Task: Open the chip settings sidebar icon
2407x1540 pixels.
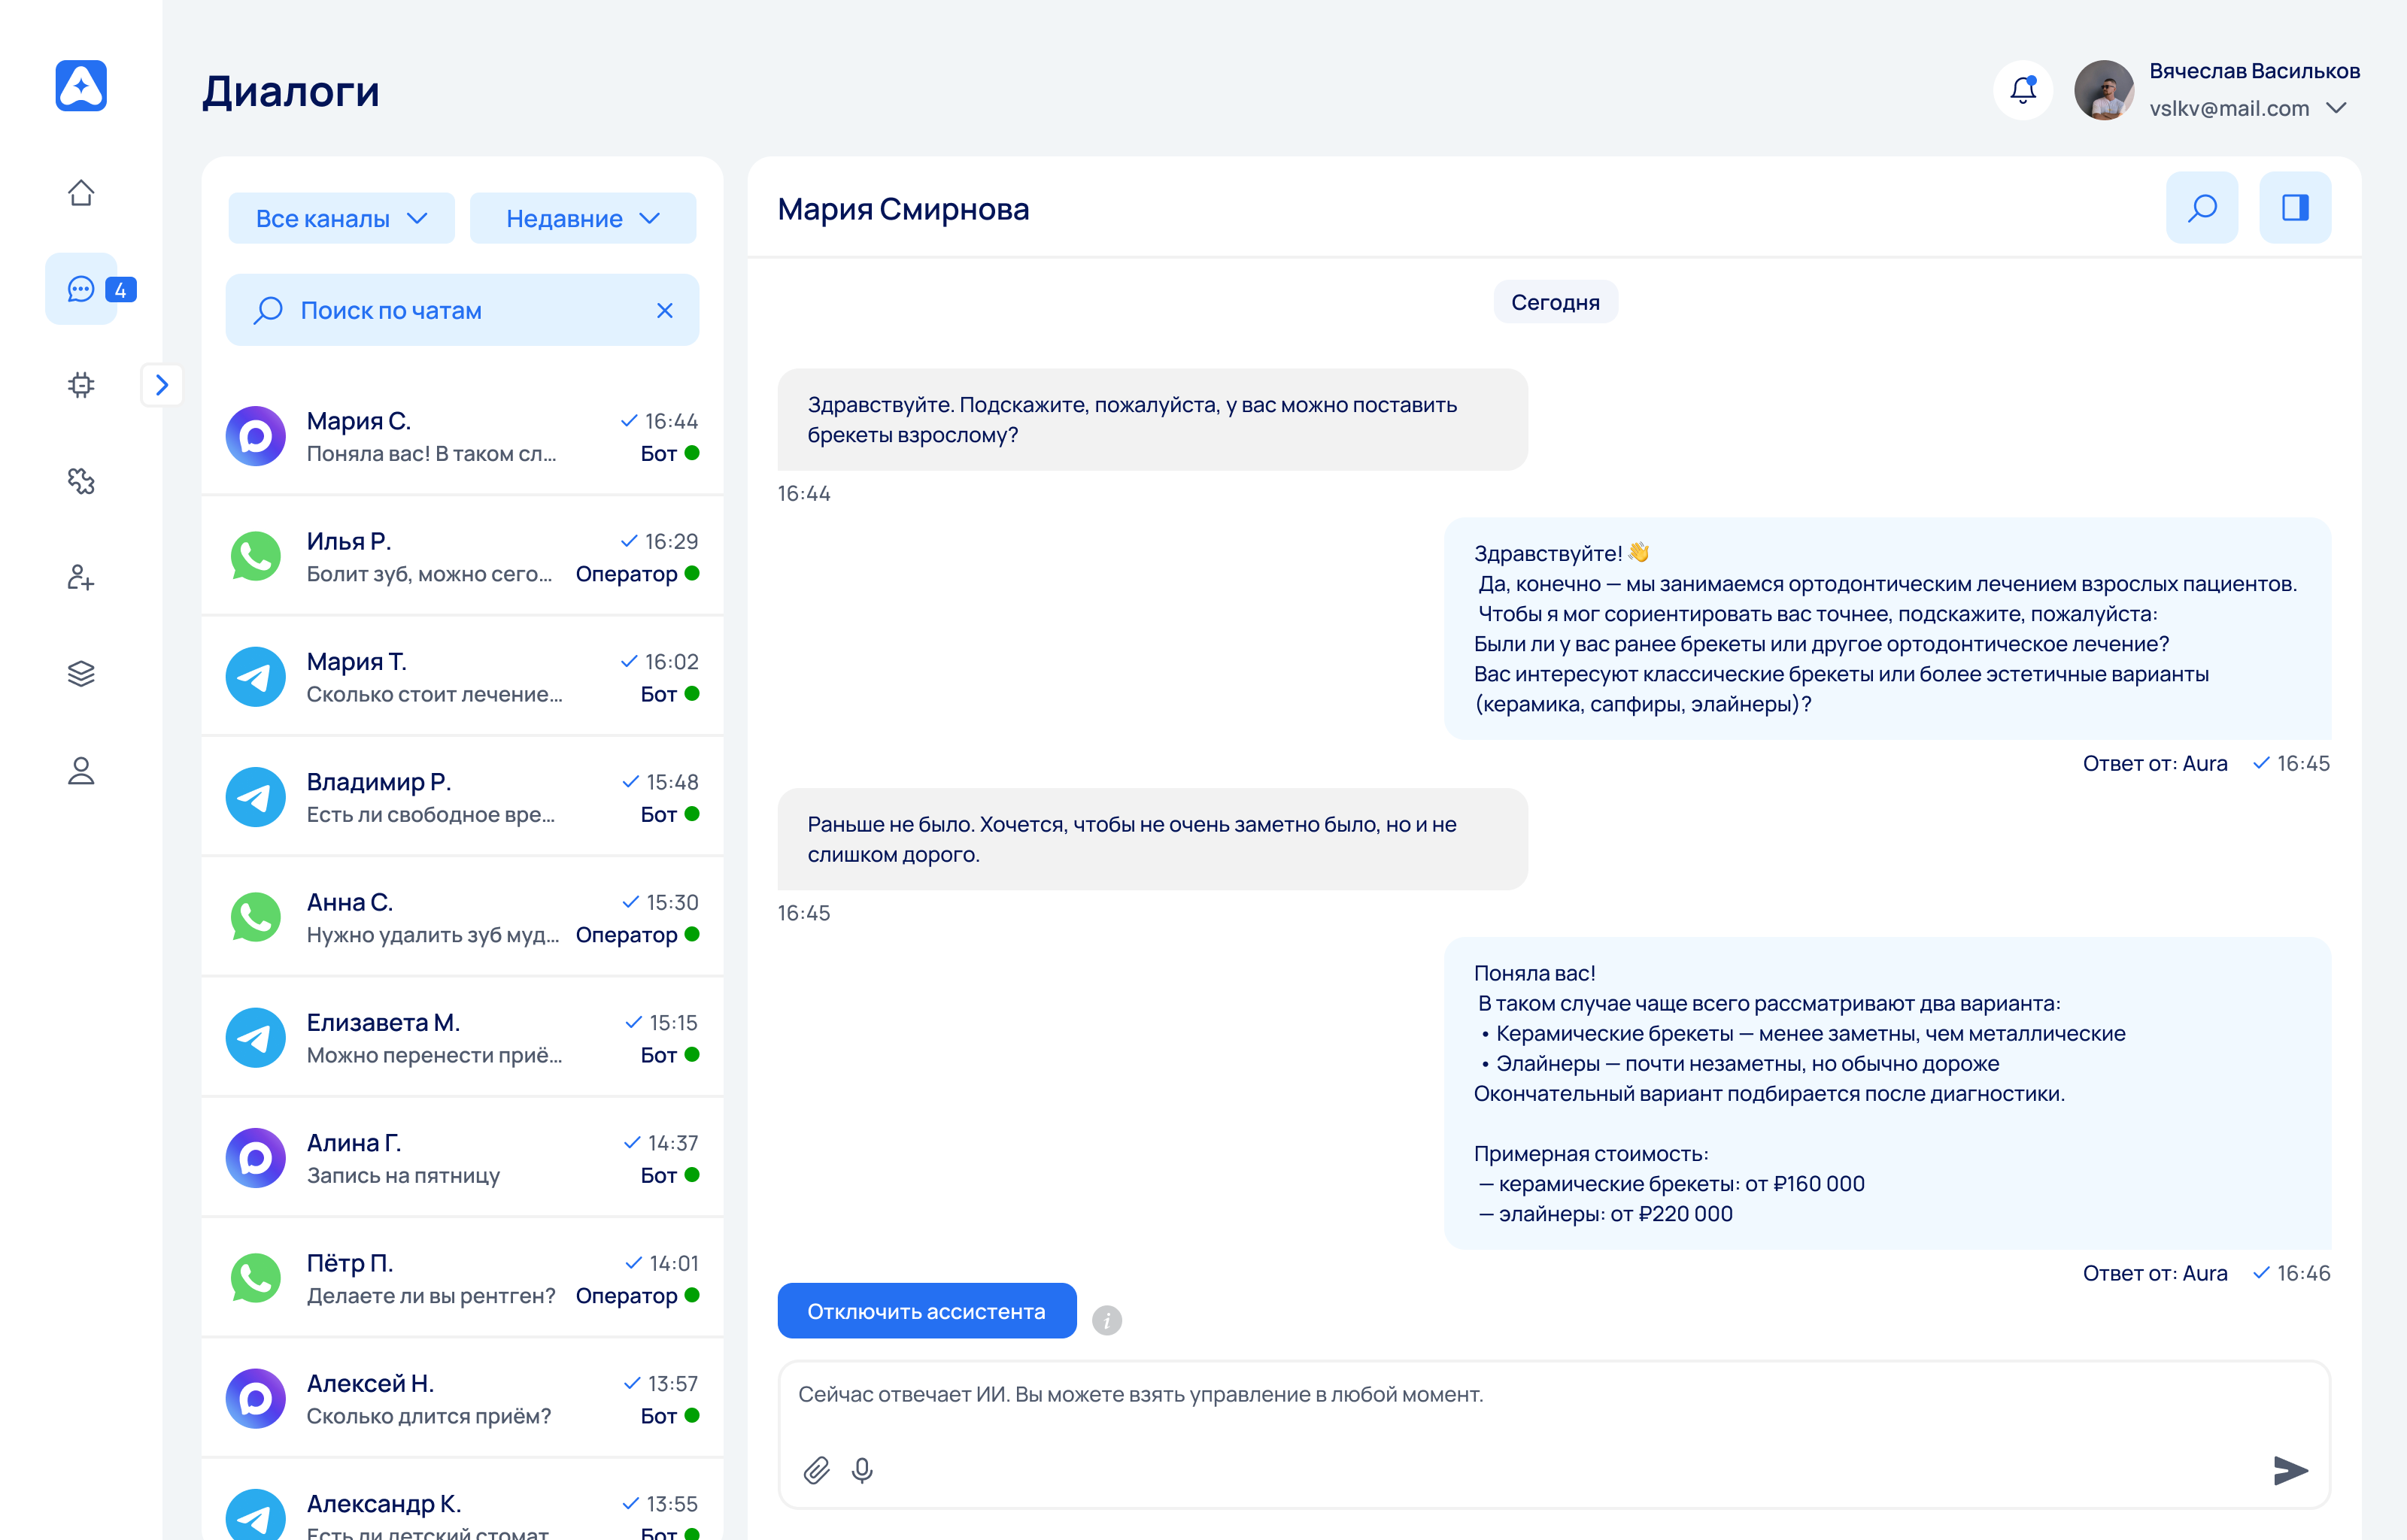Action: [x=81, y=385]
